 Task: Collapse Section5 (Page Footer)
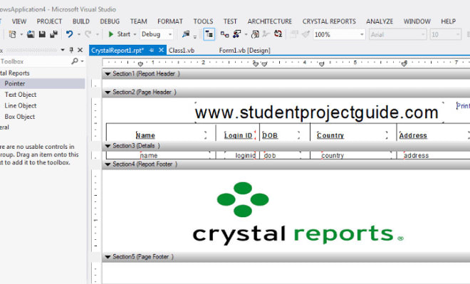click(108, 257)
